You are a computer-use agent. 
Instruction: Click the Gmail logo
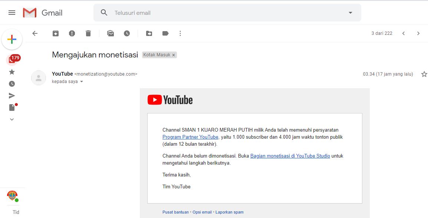pyautogui.click(x=43, y=13)
